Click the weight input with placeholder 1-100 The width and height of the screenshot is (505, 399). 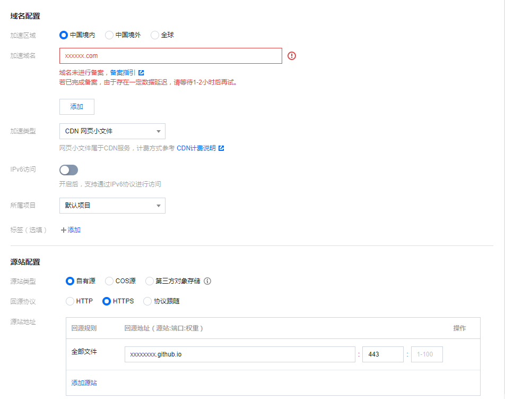[x=426, y=354]
